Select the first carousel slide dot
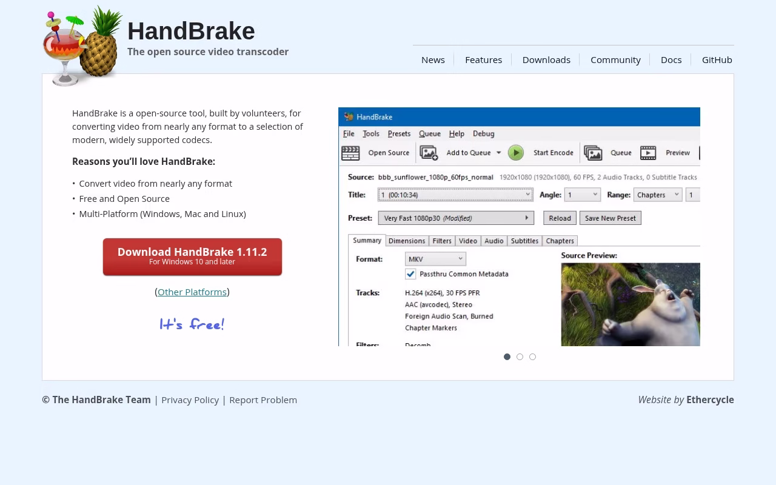Screen dimensions: 776x485 [507, 356]
